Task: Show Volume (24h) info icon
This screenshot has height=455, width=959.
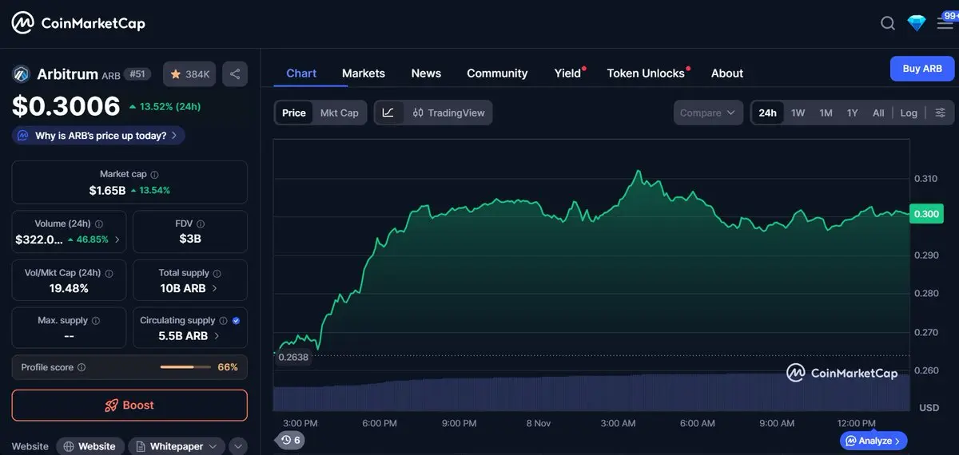Action: pos(99,224)
